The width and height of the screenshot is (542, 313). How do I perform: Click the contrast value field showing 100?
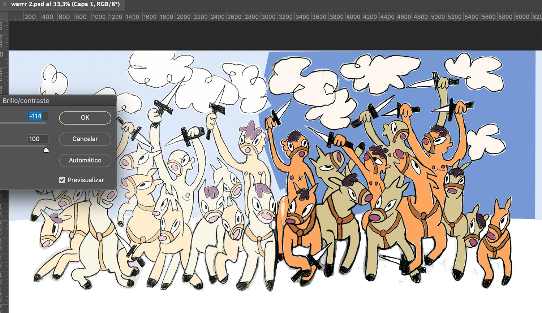37,139
